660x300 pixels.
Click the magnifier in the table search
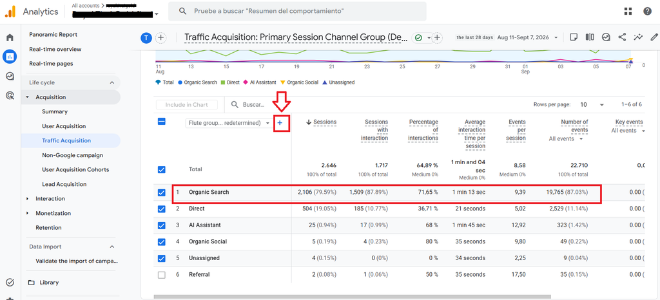(235, 105)
